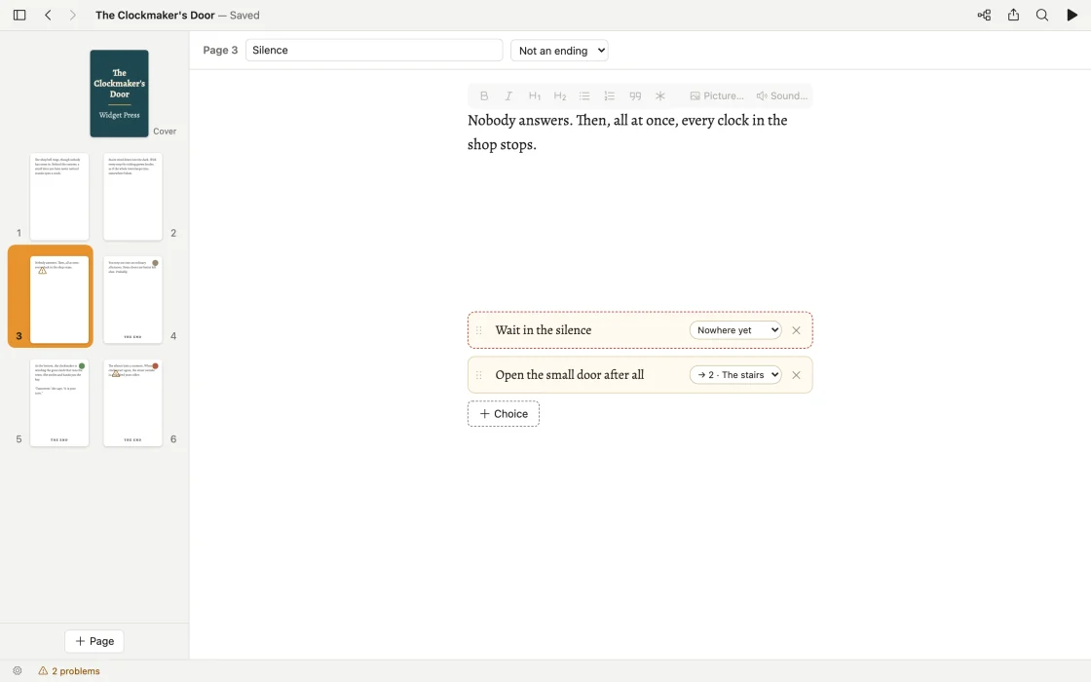
Task: Grab drag handle of 'Wait in the silence'
Action: tap(478, 330)
